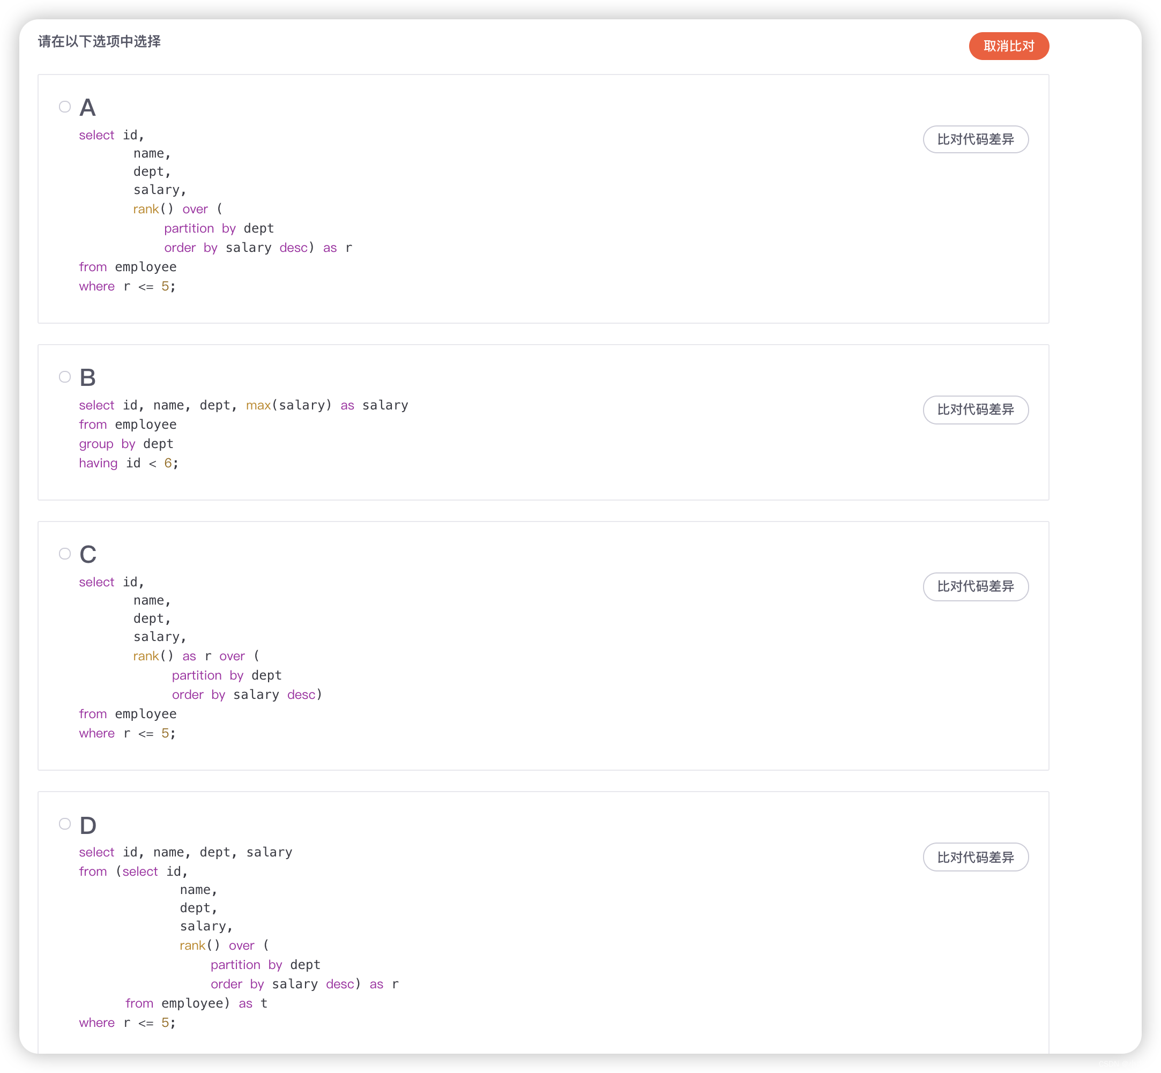Image resolution: width=1161 pixels, height=1073 pixels.
Task: Click 比对代码差异 beside option C
Action: coord(976,586)
